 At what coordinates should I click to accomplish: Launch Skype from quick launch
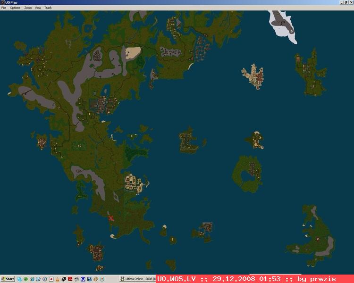tap(19, 279)
